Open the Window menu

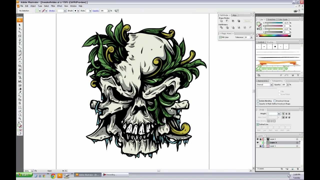(x=73, y=6)
